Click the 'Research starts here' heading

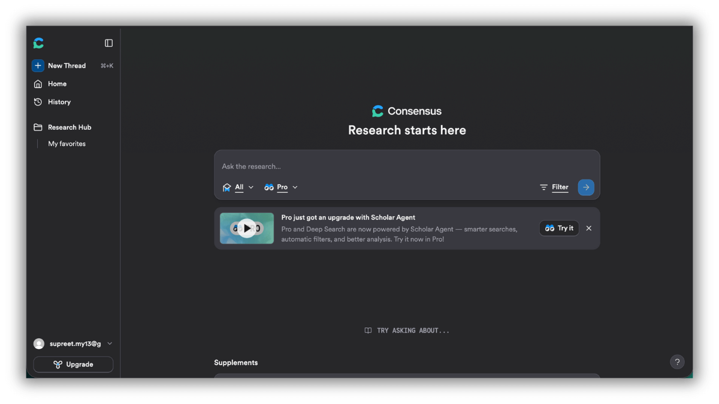click(407, 130)
